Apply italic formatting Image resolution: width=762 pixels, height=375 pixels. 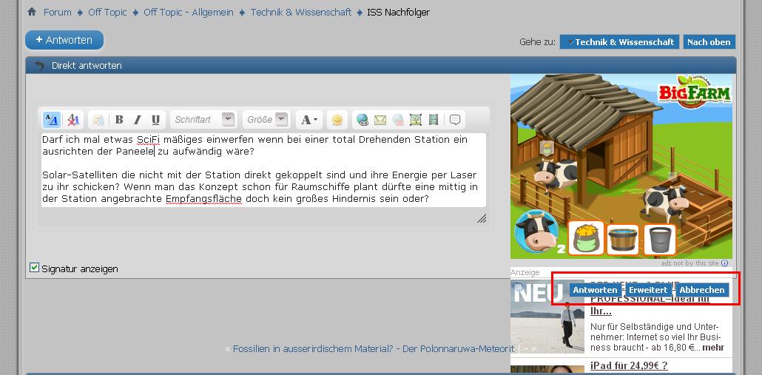[x=137, y=120]
